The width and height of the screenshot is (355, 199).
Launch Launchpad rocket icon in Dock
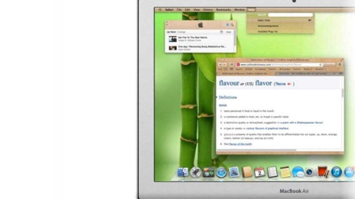coord(195,173)
